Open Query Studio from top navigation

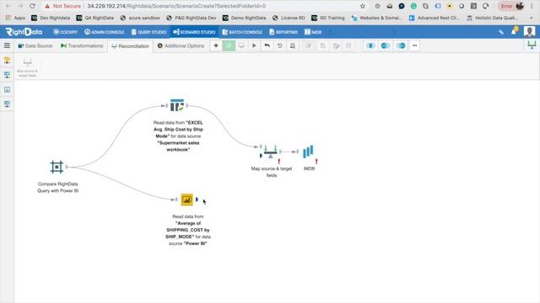pyautogui.click(x=148, y=32)
